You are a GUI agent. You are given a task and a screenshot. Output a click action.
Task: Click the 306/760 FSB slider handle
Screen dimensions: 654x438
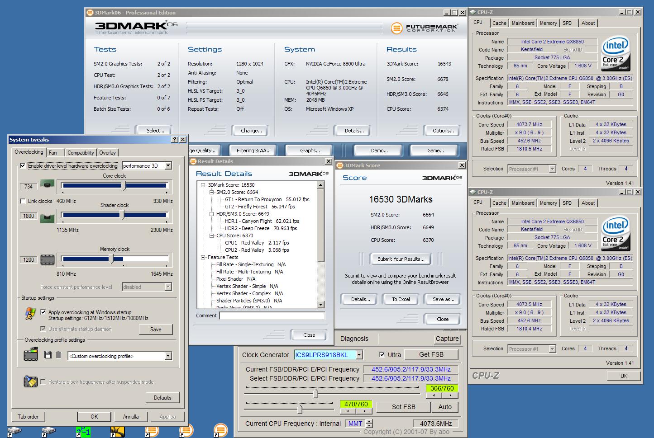[315, 394]
